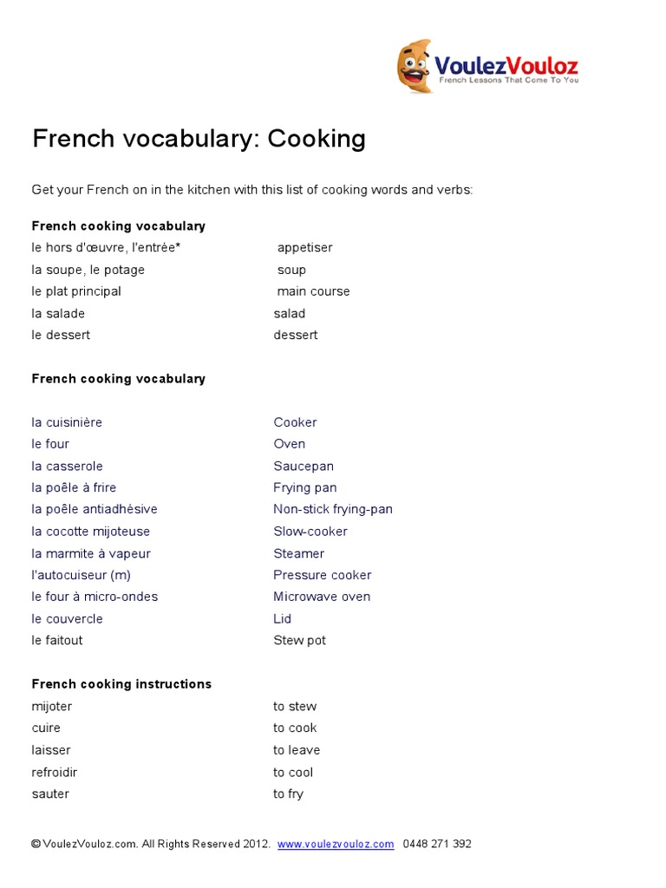Click the first 'French cooking vocabulary' heading

click(x=119, y=226)
